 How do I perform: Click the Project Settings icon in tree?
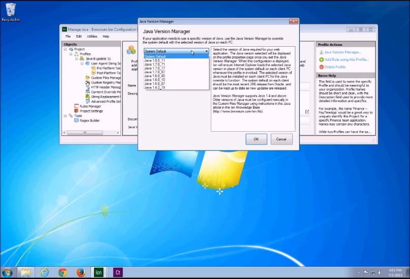pos(76,111)
